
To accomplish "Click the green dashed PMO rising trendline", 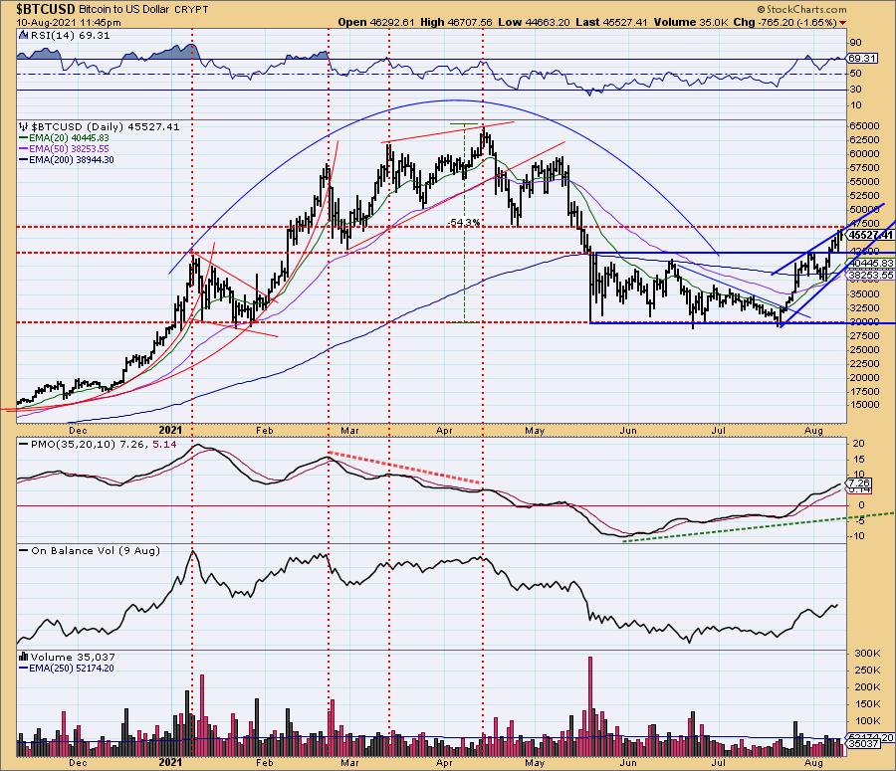I will tap(759, 526).
